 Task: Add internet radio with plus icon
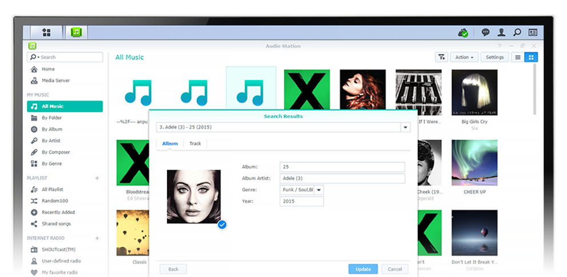(x=97, y=238)
